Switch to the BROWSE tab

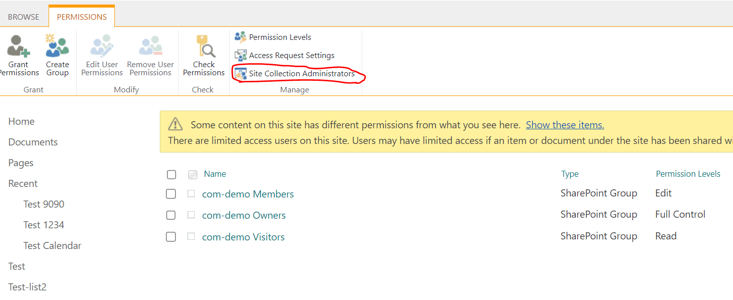pyautogui.click(x=24, y=17)
